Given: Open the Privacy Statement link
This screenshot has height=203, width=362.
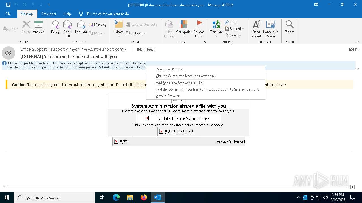Looking at the screenshot, I should (x=231, y=142).
